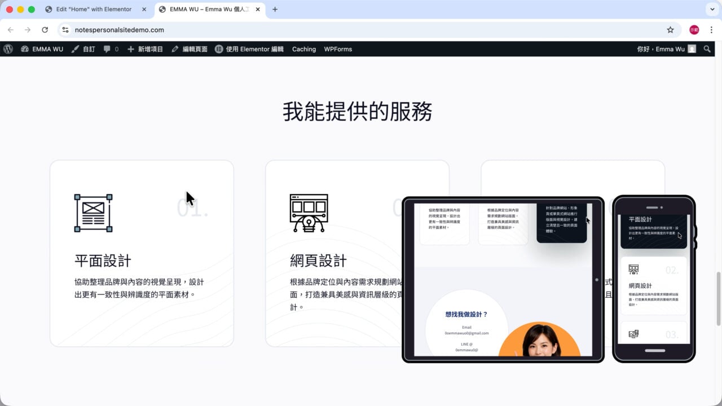Click the 網頁設計 web design icon
722x406 pixels.
309,213
